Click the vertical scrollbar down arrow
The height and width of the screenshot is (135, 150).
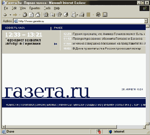pos(147,124)
